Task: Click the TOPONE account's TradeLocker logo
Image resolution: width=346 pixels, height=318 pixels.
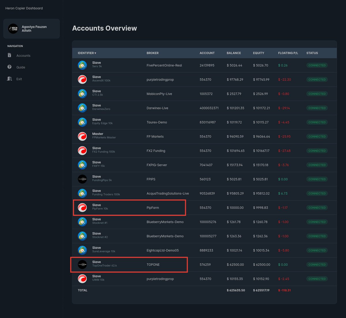Action: (x=82, y=264)
